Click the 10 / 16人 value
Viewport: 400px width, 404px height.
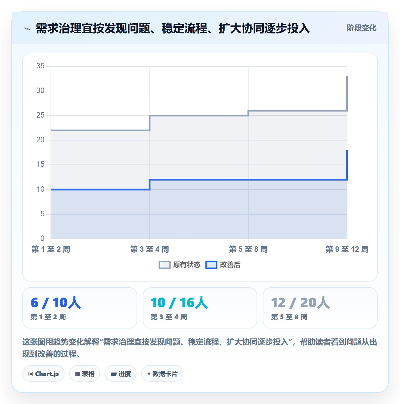pos(179,303)
